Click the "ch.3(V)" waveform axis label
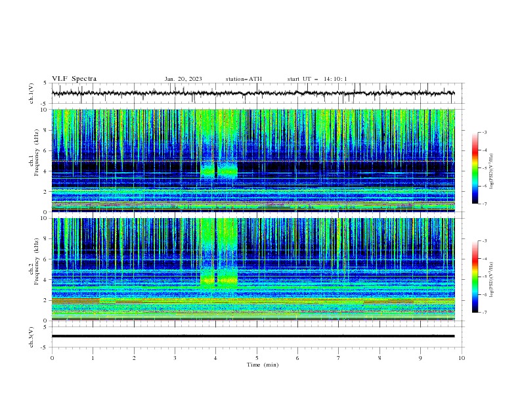 (x=32, y=337)
